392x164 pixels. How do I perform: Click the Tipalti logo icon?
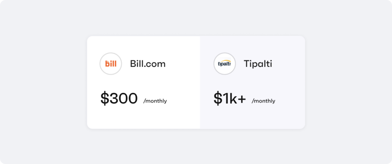pos(224,64)
